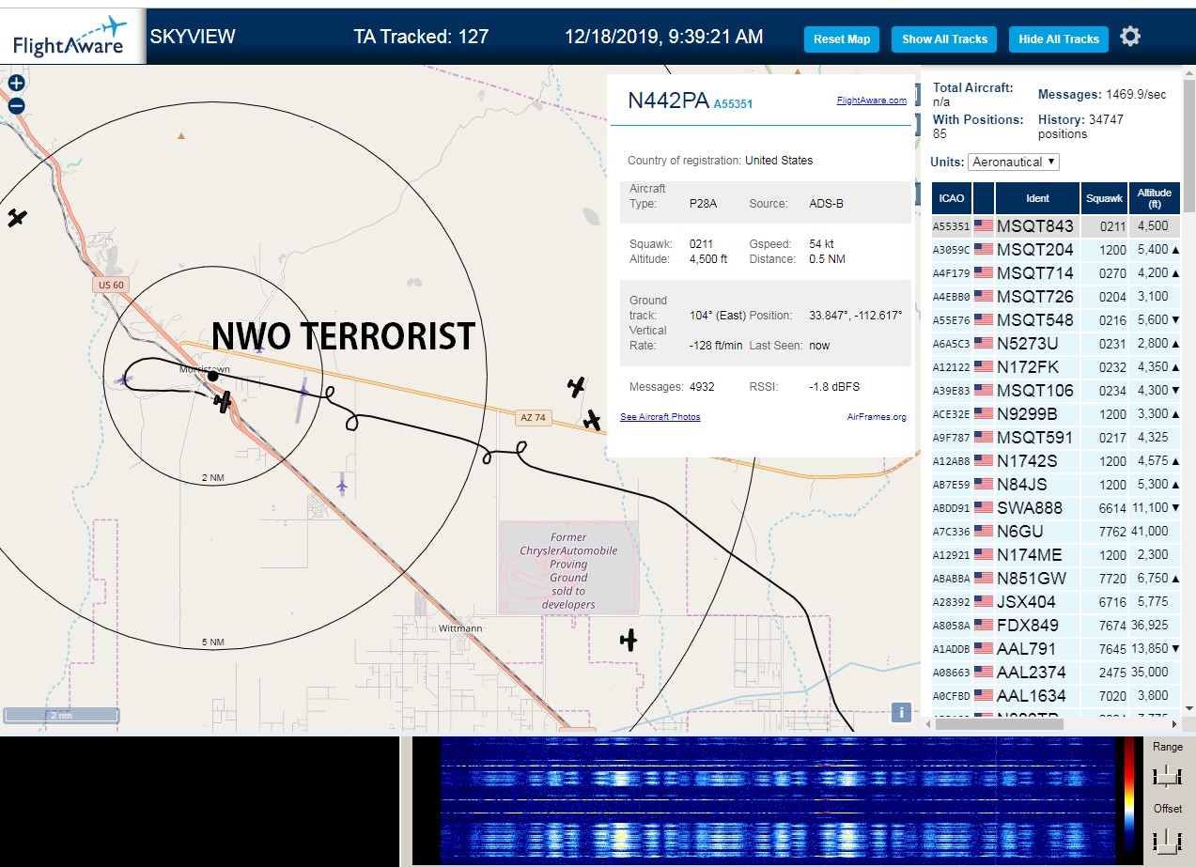Select aircraft icon at far left map edge
1196x867 pixels.
(x=17, y=218)
